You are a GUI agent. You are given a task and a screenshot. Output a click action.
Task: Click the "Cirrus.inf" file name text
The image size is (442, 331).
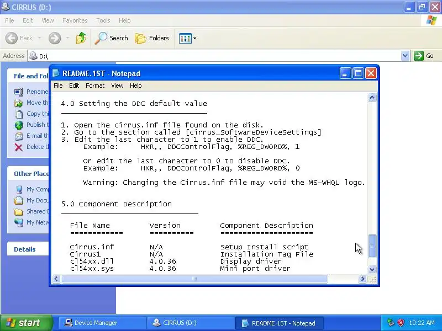[92, 247]
